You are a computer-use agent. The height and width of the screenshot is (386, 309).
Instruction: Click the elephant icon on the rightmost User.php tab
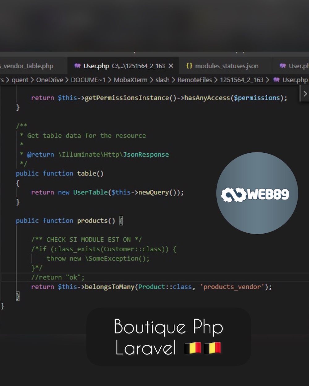(x=282, y=66)
